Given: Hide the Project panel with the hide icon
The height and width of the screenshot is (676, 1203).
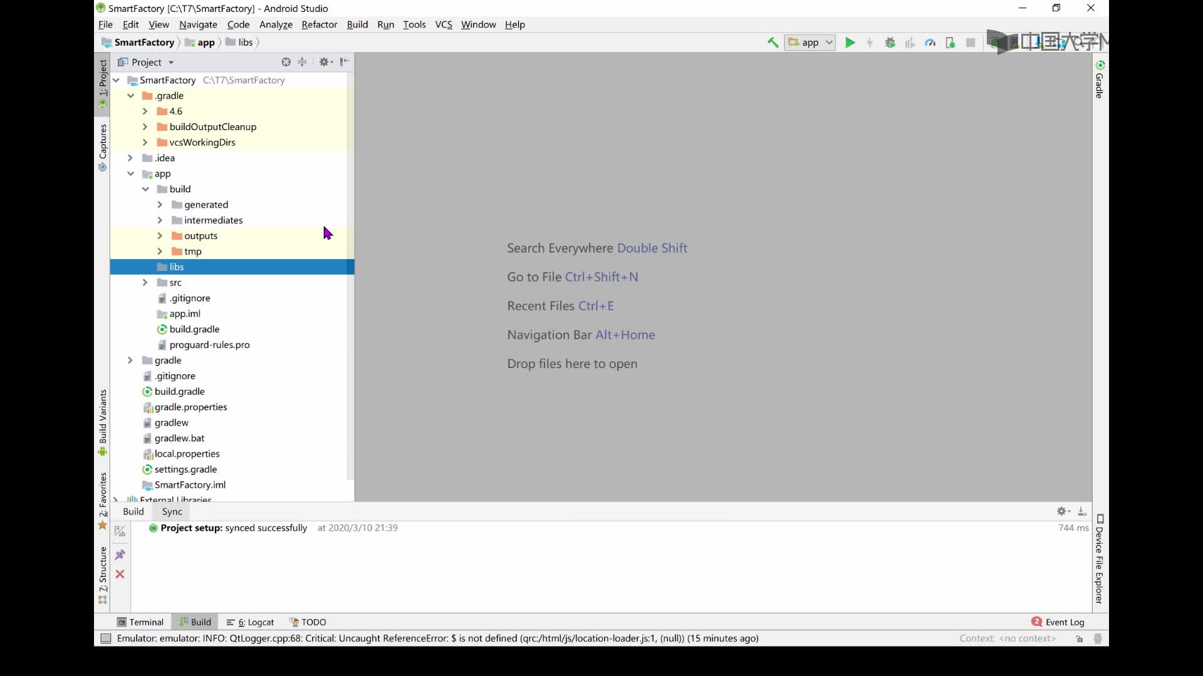Looking at the screenshot, I should coord(345,62).
